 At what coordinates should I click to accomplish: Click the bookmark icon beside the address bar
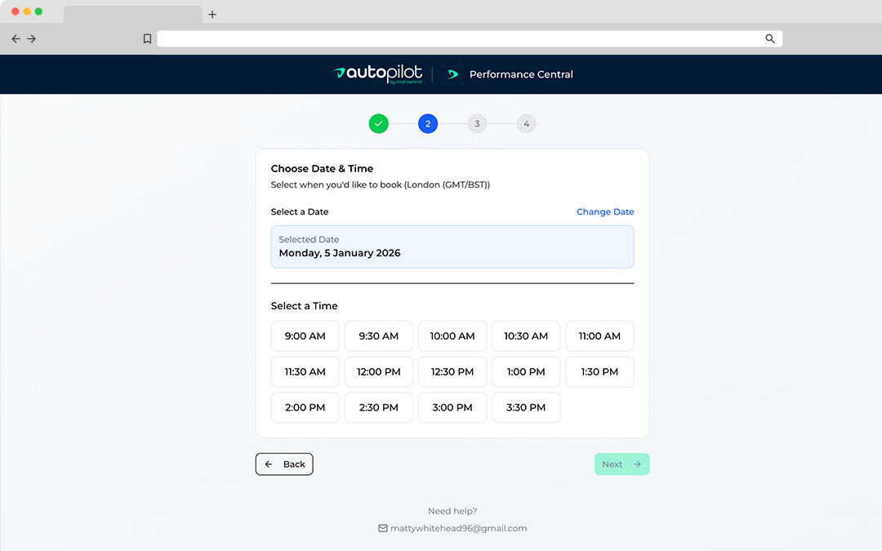tap(148, 38)
